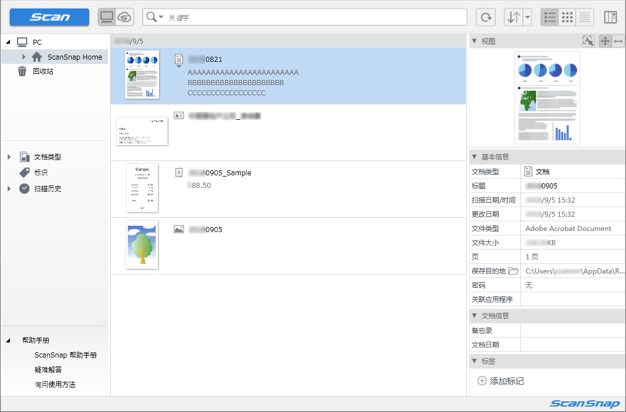Click the photo type icon of 0905
626x412 pixels.
179,229
